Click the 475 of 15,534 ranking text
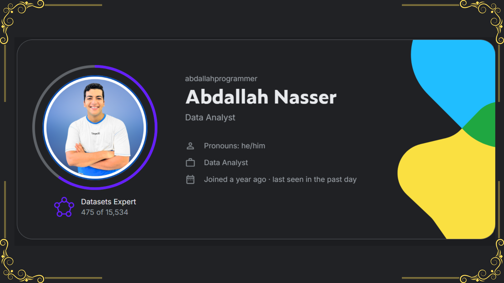The image size is (504, 283). point(104,212)
